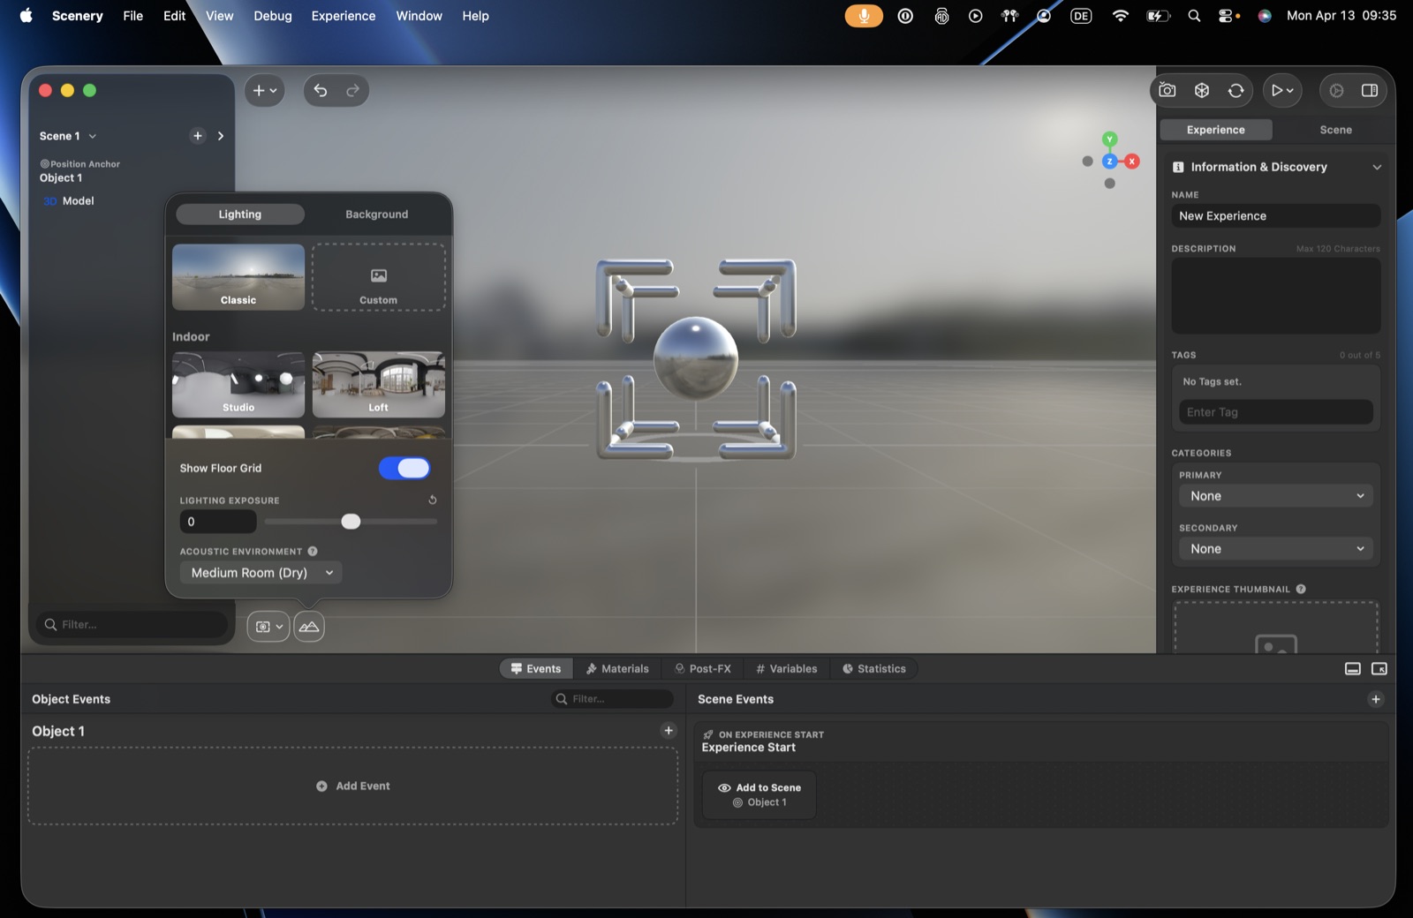1413x918 pixels.
Task: Open Spotlight search in menu bar
Action: pyautogui.click(x=1194, y=16)
